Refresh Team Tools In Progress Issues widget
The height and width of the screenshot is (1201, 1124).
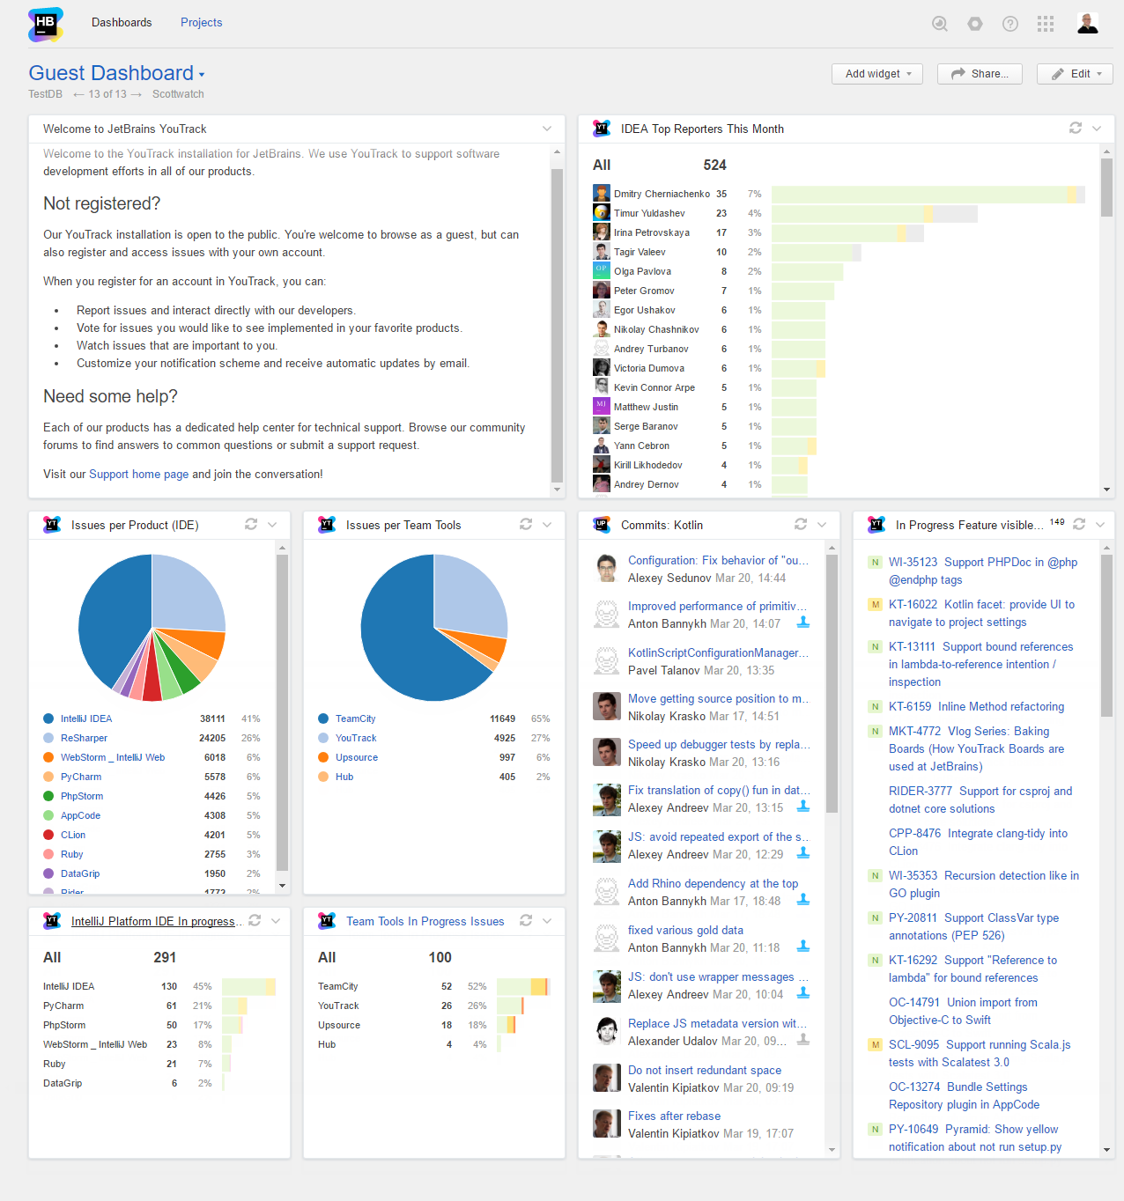point(526,920)
